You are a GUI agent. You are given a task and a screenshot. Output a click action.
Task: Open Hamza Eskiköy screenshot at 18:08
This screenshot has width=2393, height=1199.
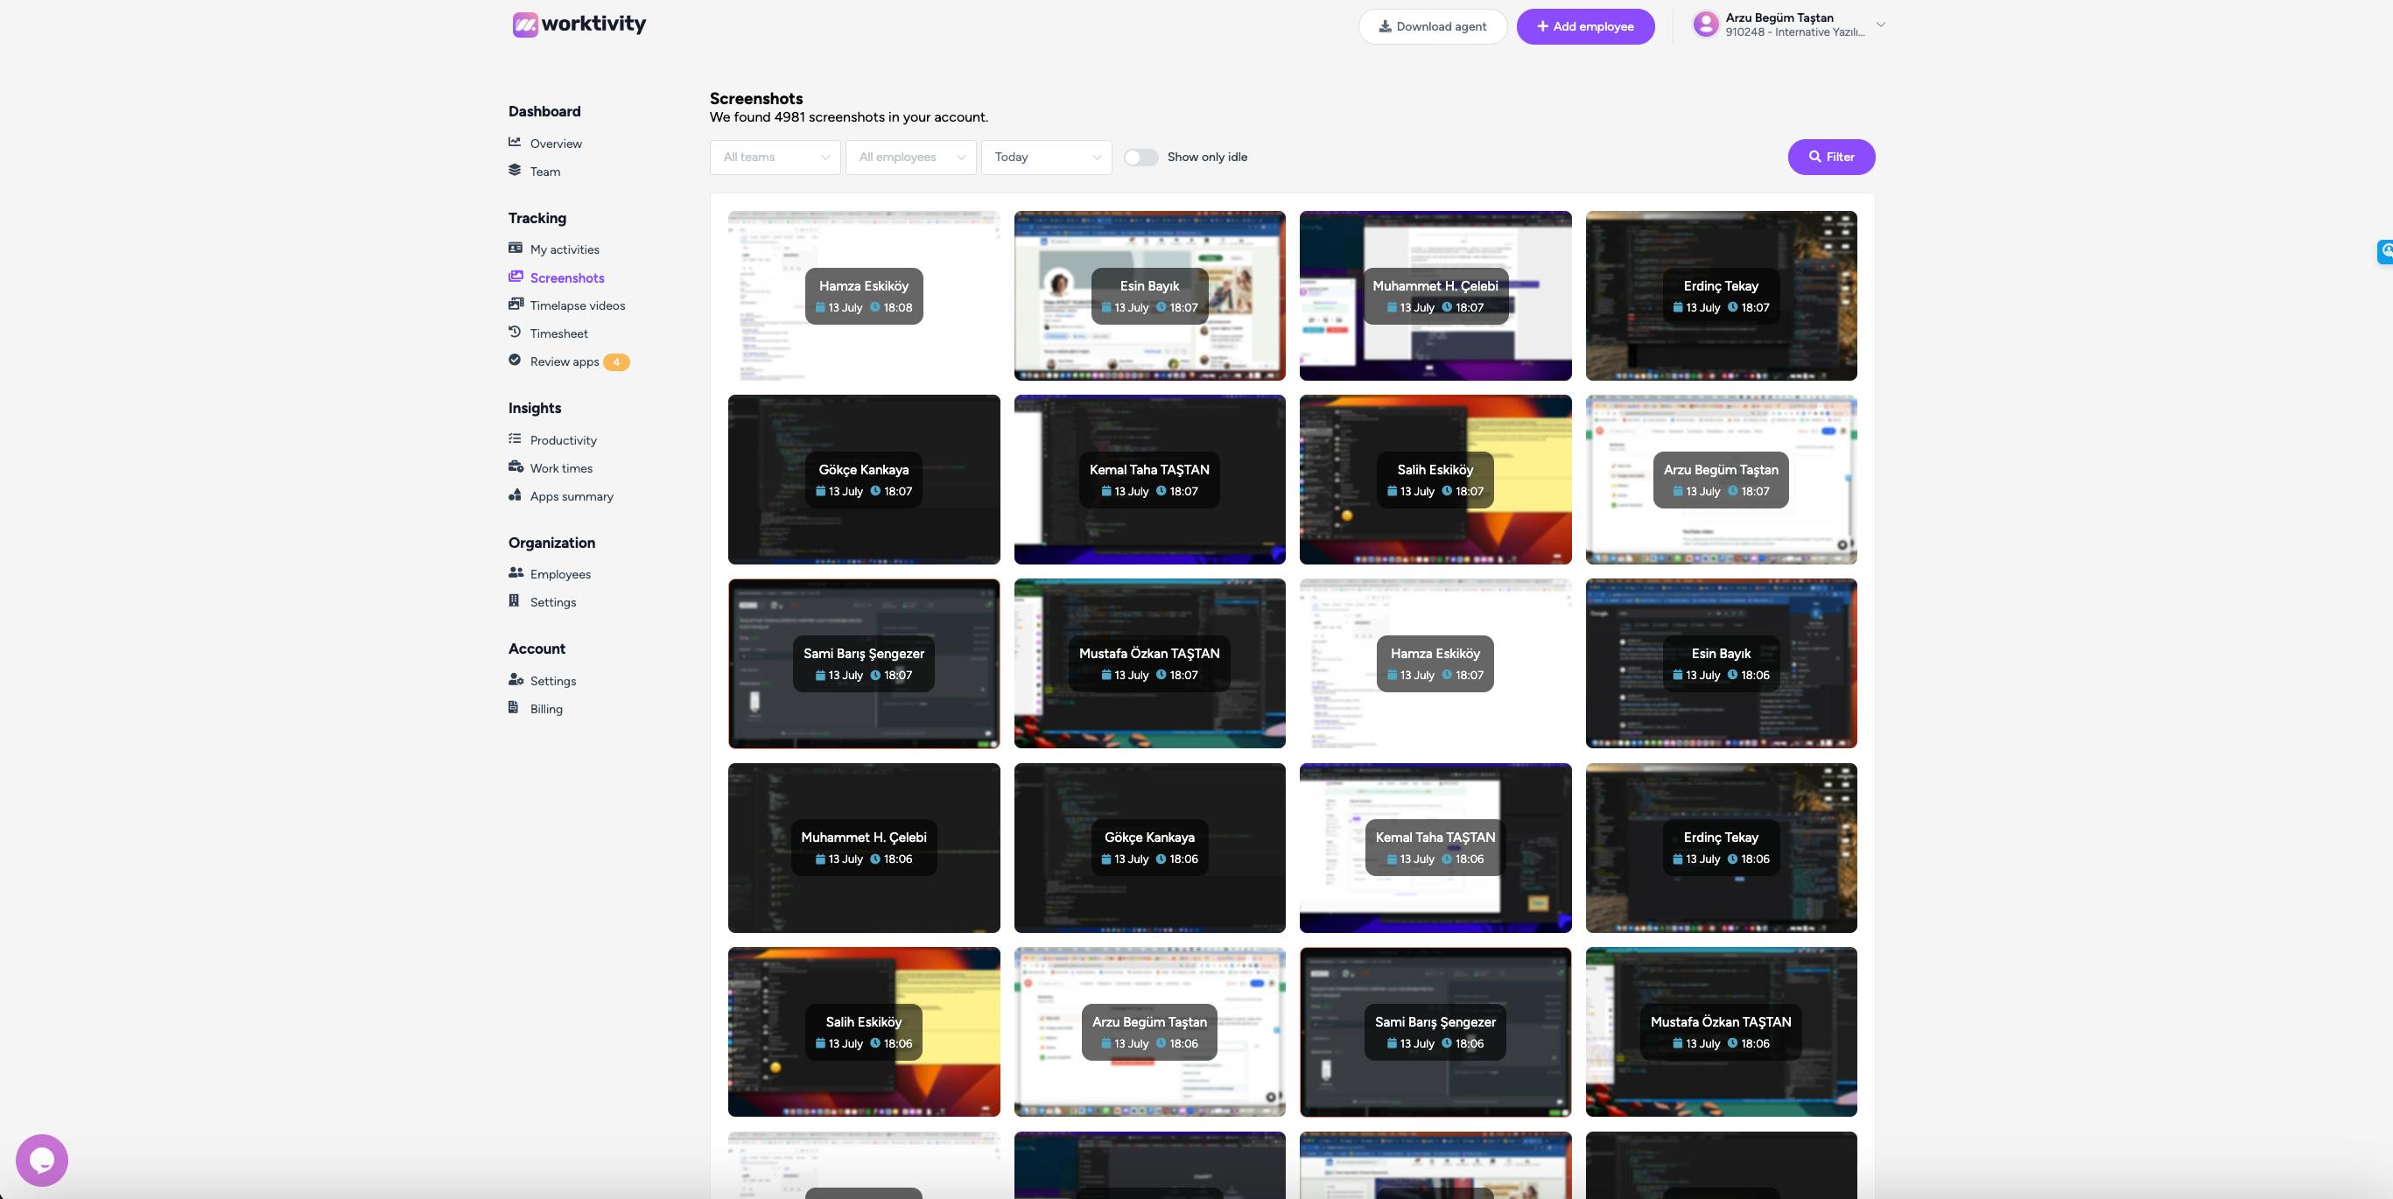tap(864, 295)
